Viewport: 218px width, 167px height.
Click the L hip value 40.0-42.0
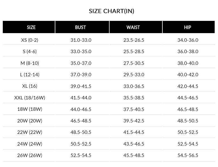(188, 75)
